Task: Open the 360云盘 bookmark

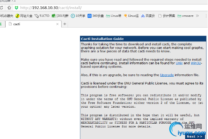Action: (x=95, y=16)
